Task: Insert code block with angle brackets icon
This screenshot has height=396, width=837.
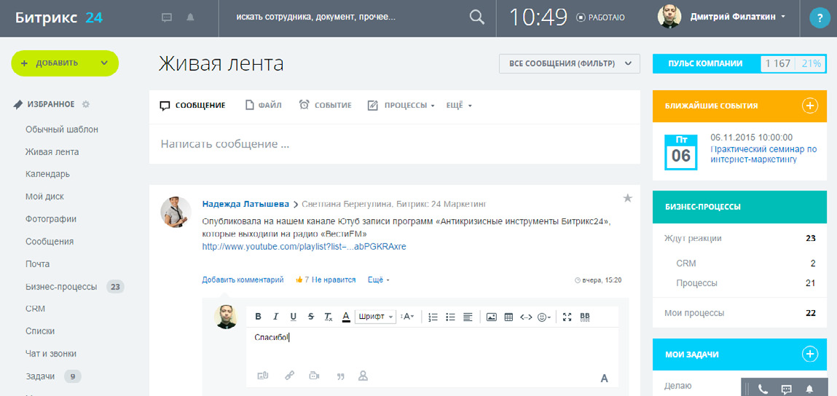Action: [x=526, y=317]
